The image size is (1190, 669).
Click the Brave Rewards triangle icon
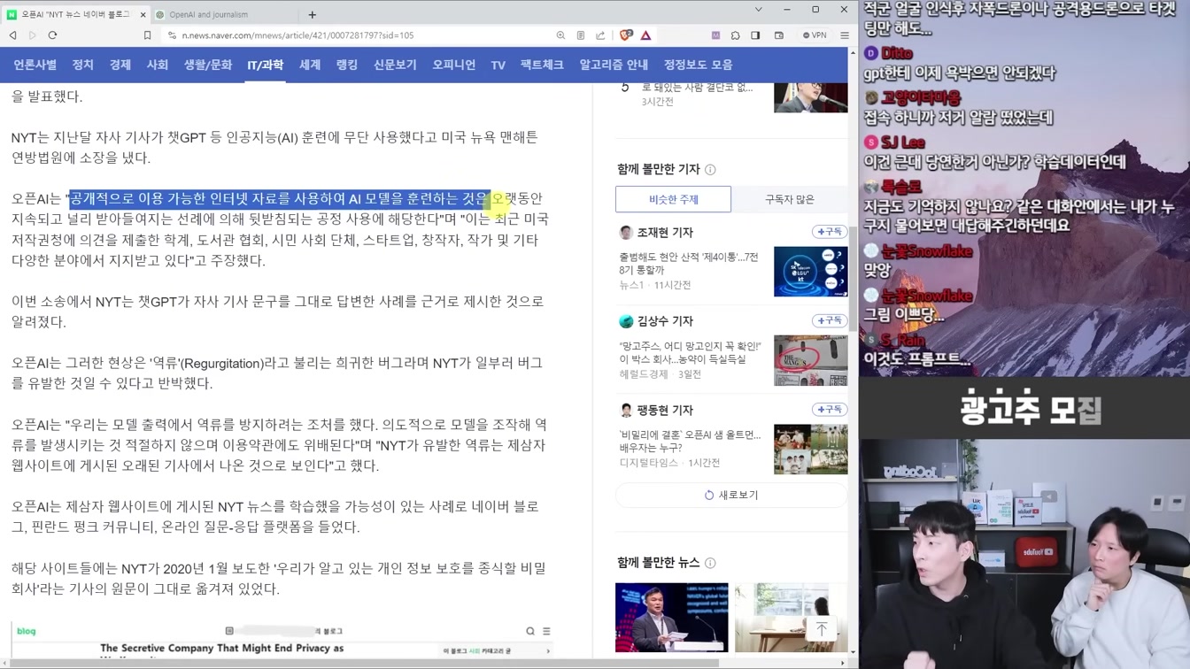tap(645, 35)
